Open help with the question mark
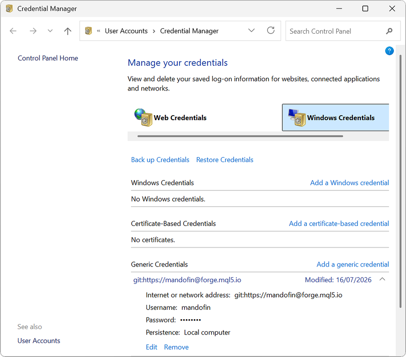 coord(389,51)
